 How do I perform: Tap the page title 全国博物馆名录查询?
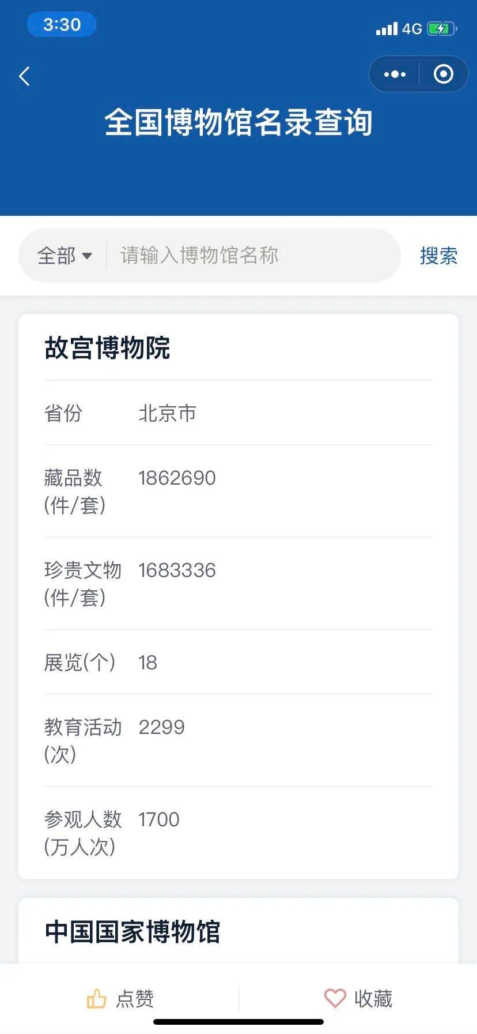tap(238, 122)
